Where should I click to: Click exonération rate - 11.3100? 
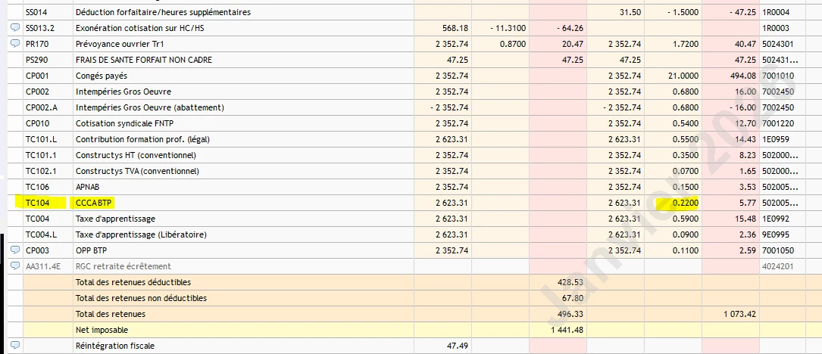(508, 28)
